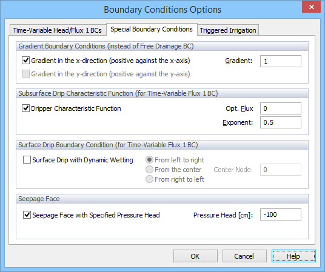Click the OK button

[195, 256]
